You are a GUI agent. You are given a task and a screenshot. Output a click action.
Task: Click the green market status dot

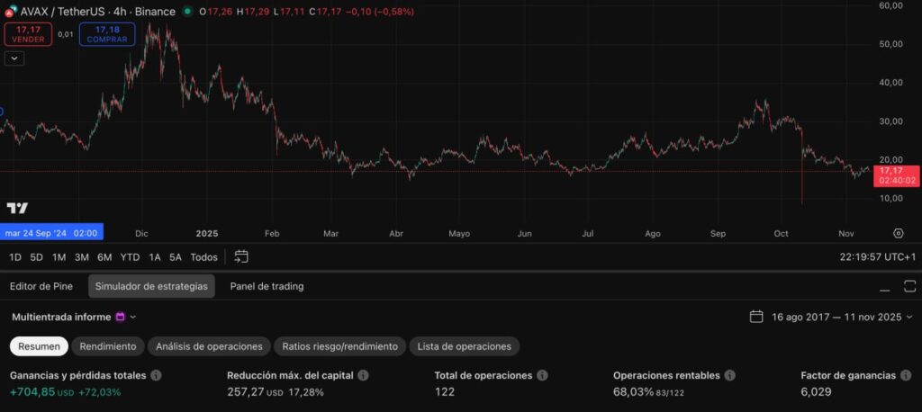pyautogui.click(x=187, y=11)
